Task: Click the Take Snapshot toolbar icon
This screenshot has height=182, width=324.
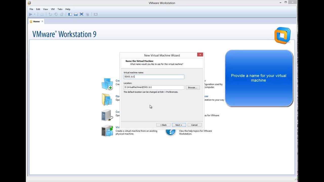Action: [51, 14]
